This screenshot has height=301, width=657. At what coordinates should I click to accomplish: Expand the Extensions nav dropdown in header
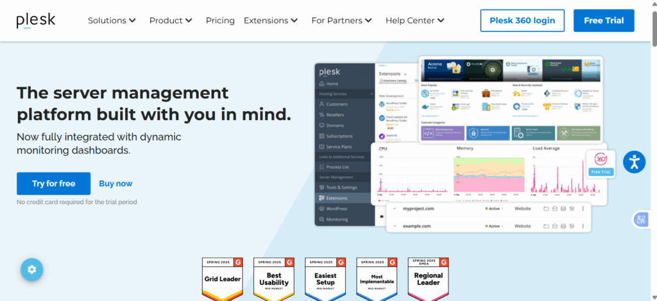(271, 21)
